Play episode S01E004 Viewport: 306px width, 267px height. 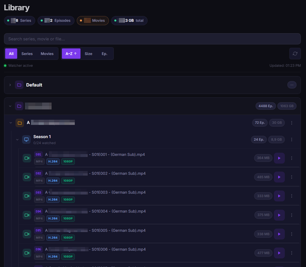pos(279,215)
